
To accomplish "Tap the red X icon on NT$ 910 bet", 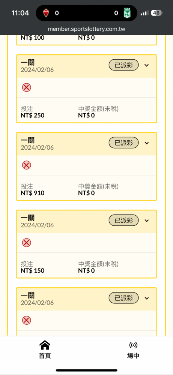I will (x=27, y=165).
